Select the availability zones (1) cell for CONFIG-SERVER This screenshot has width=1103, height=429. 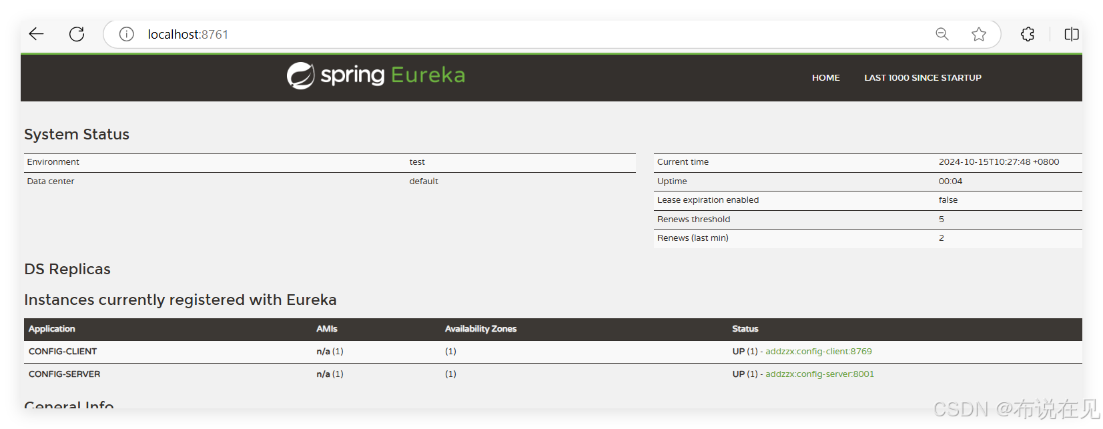(x=450, y=374)
